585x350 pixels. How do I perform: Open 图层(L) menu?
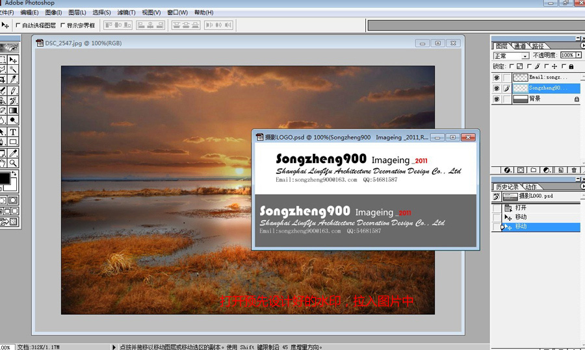tap(77, 12)
